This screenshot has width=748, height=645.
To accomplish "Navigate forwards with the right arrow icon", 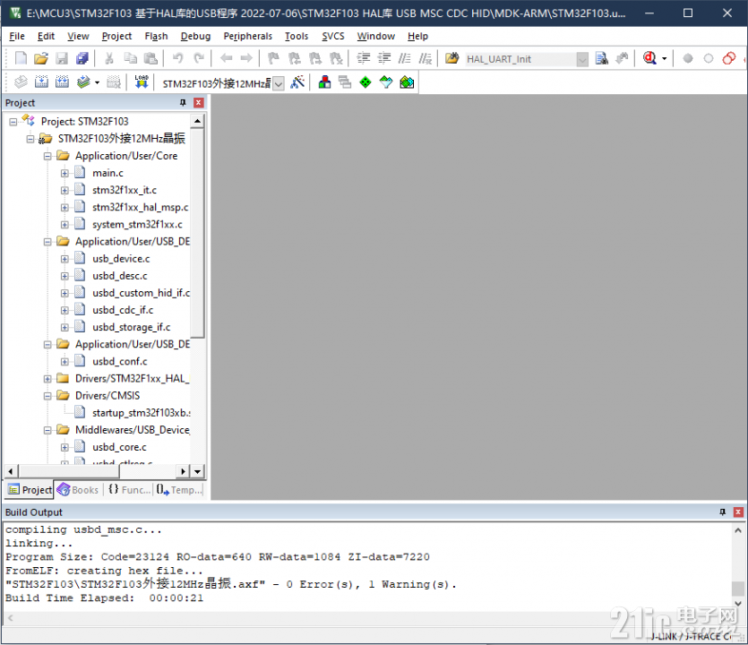I will (246, 58).
